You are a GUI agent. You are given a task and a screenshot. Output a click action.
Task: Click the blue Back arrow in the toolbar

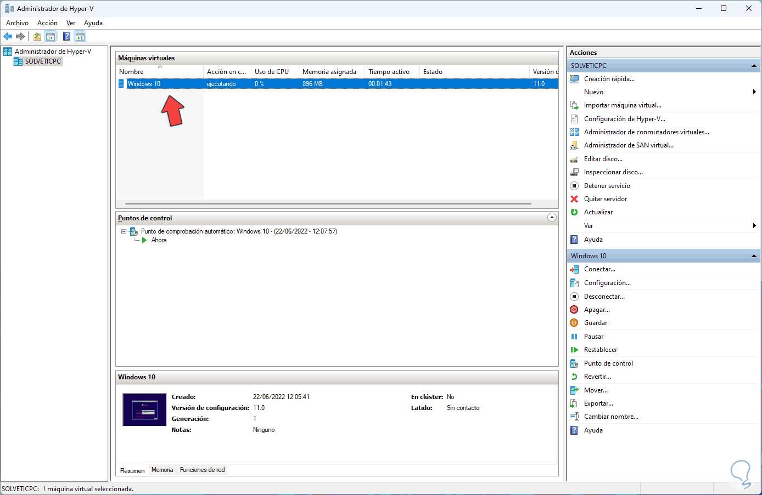tap(8, 37)
